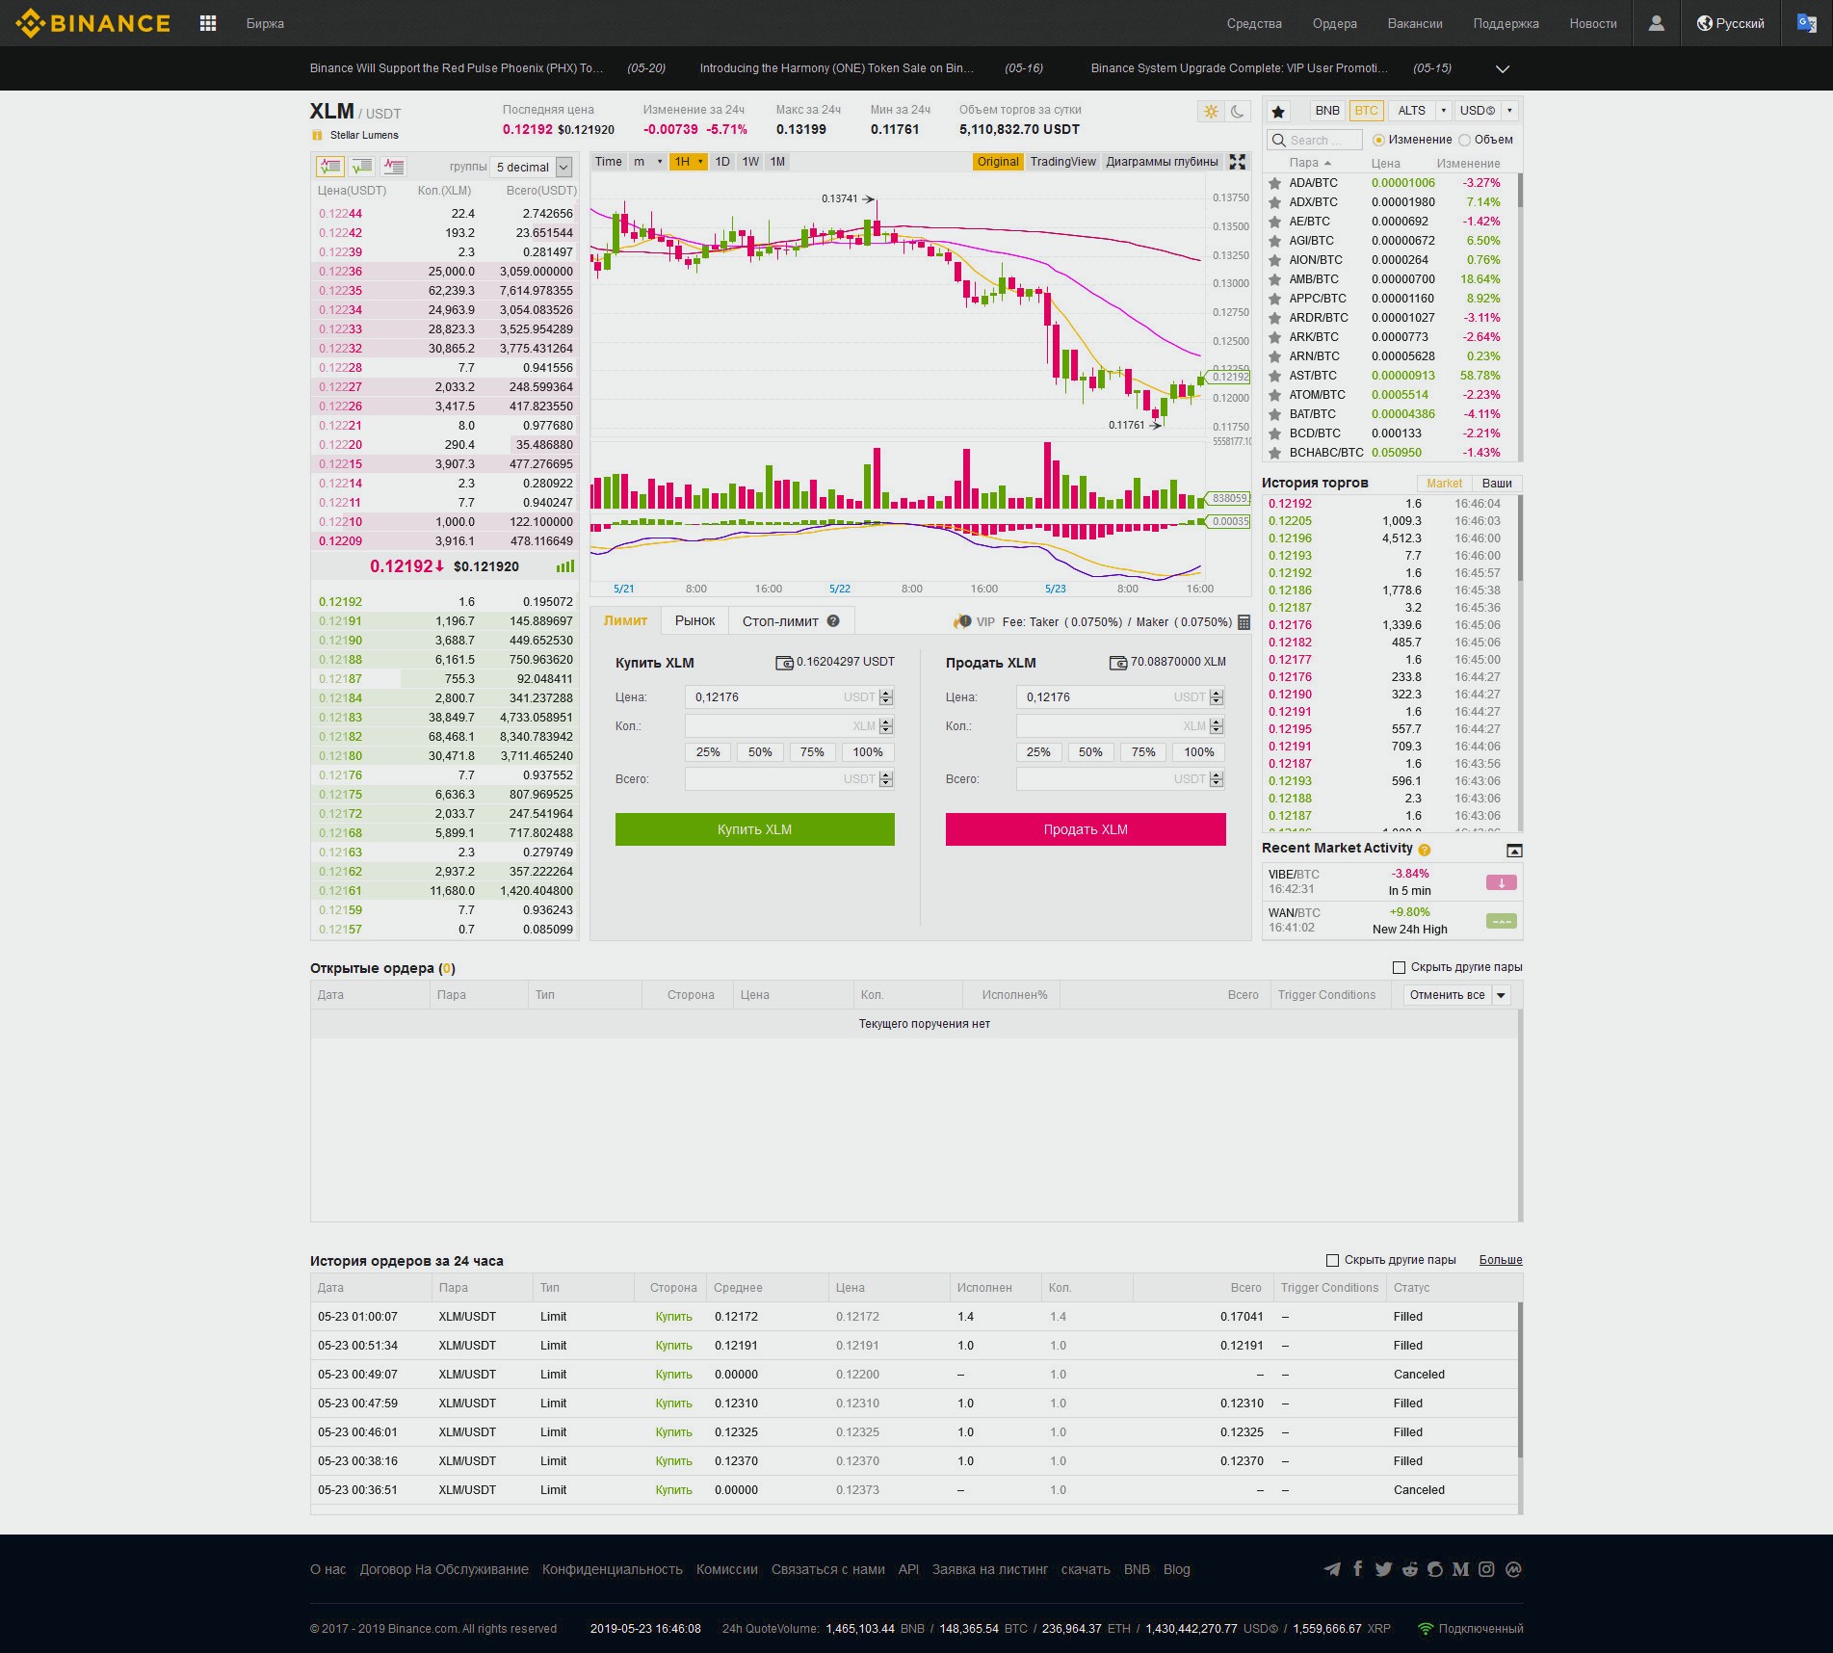Open the Русский language selector
Screen dimensions: 1833x1653
pos(1731,23)
